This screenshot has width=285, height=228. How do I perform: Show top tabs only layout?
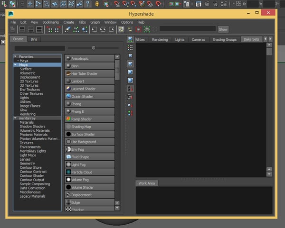coord(22,29)
